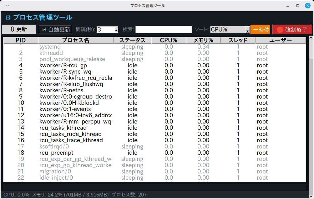Click the vertical scrollbar thumb
The width and height of the screenshot is (314, 199).
[x=311, y=49]
